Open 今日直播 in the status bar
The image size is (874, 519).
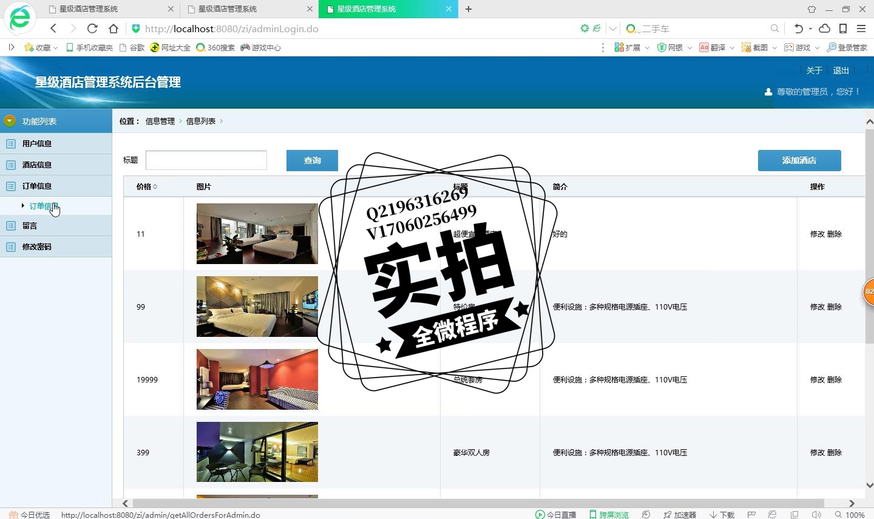coord(556,514)
